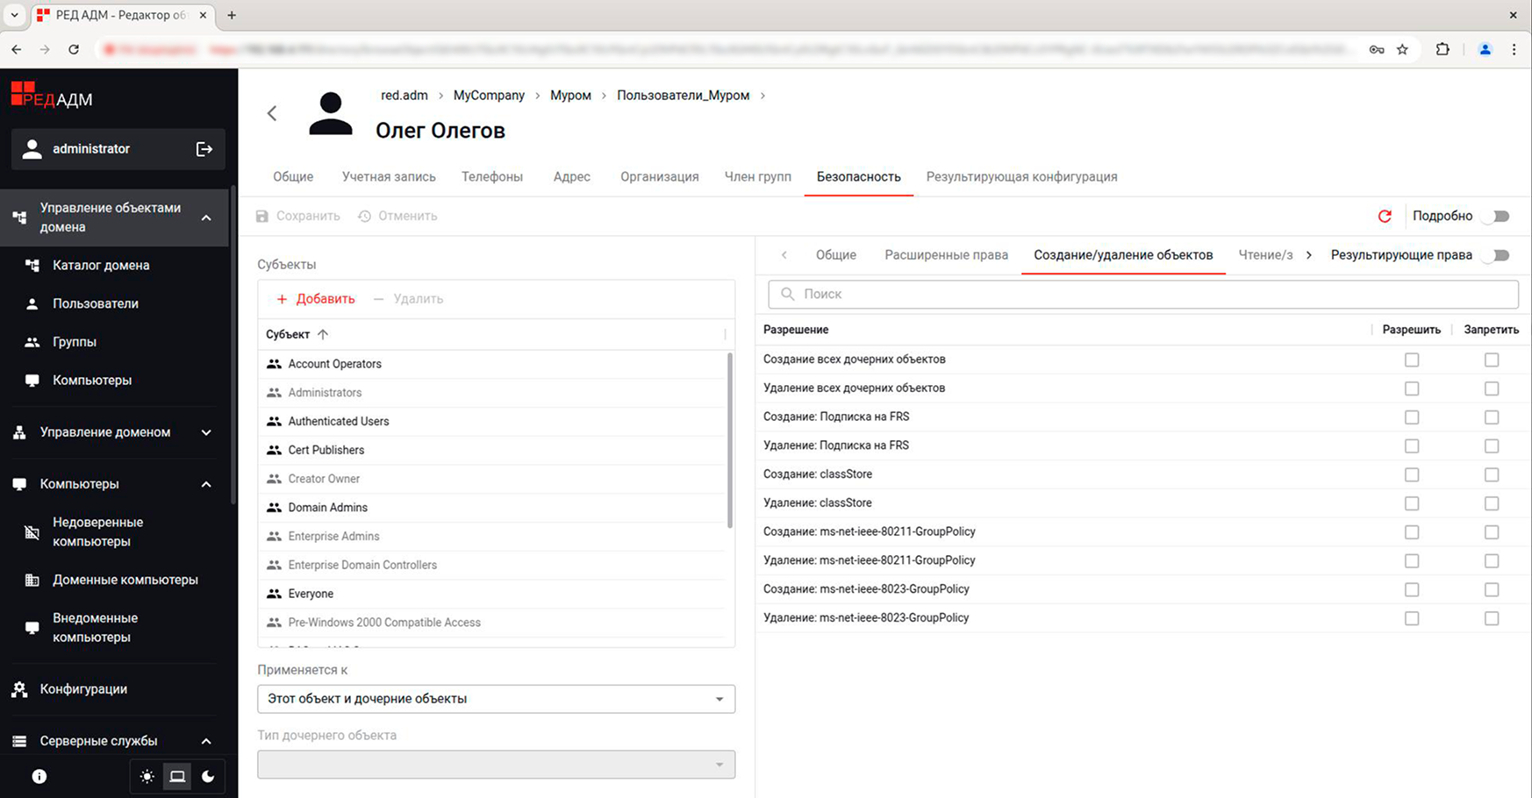Reload the page with browser refresh icon
Screen dimensions: 1532x798
pos(74,50)
